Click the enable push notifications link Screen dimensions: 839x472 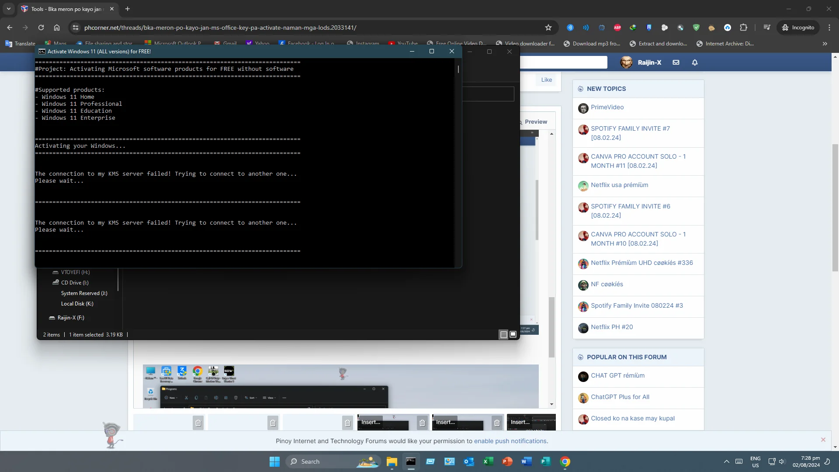tap(510, 441)
